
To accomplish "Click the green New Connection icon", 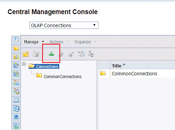I will pyautogui.click(x=51, y=54).
